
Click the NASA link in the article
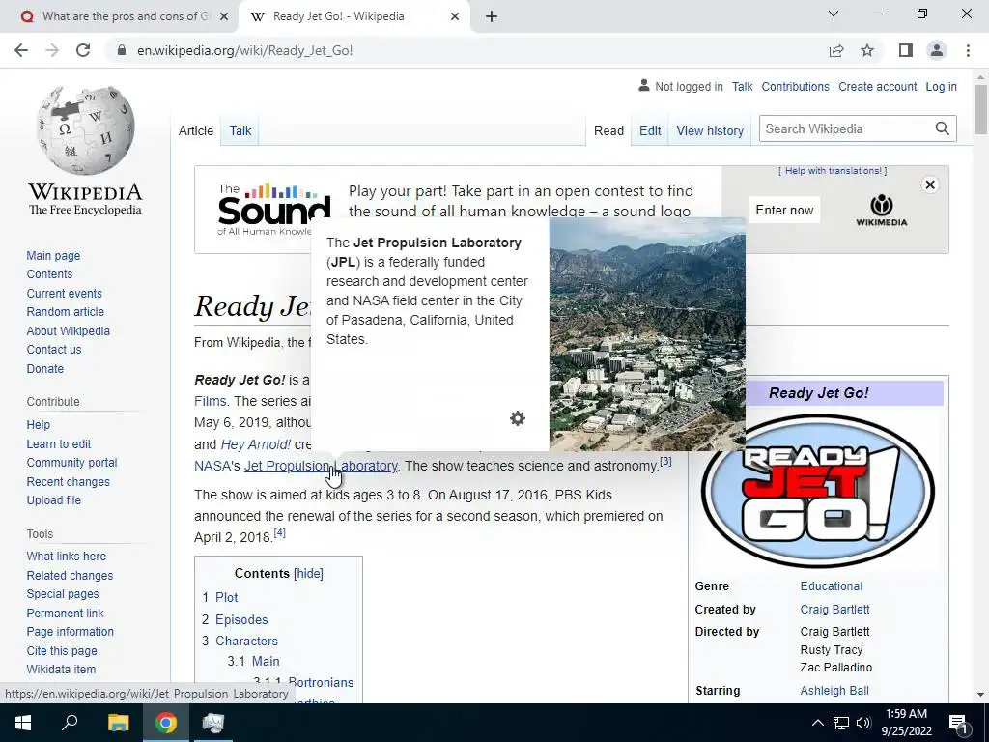click(212, 466)
